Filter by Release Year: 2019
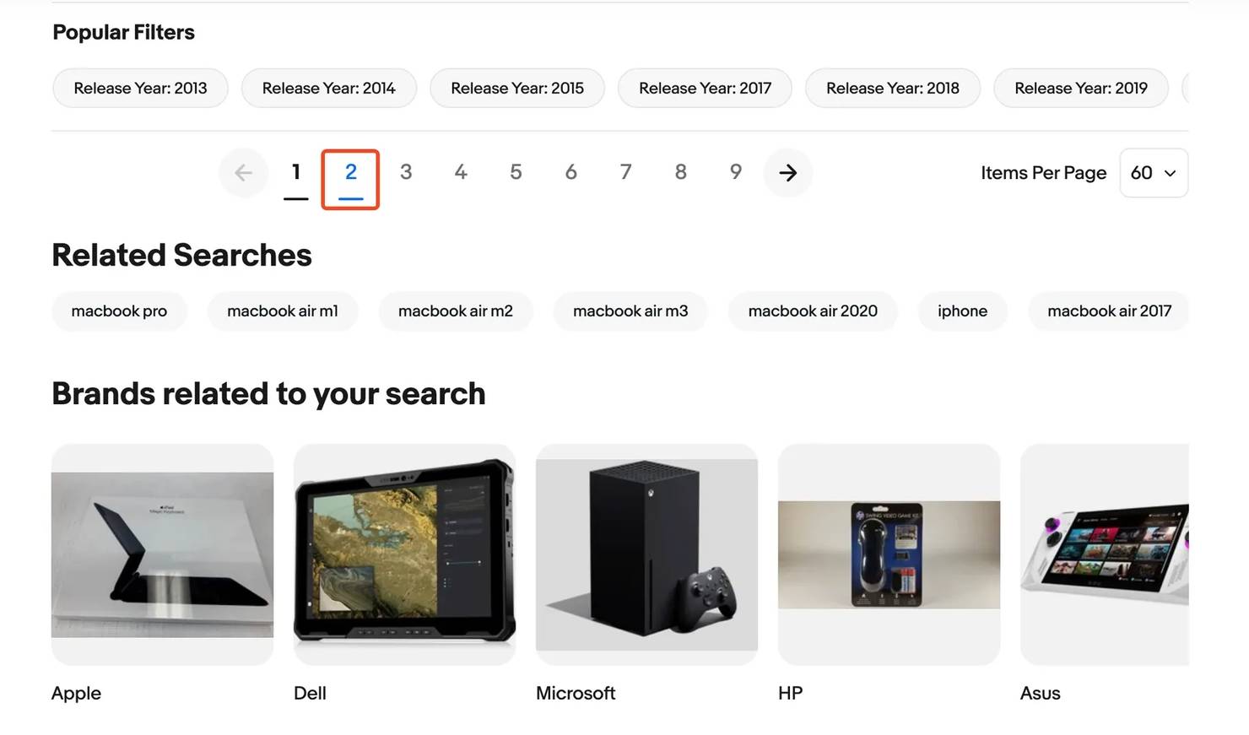Screen dimensions: 1249x735 coord(1080,88)
